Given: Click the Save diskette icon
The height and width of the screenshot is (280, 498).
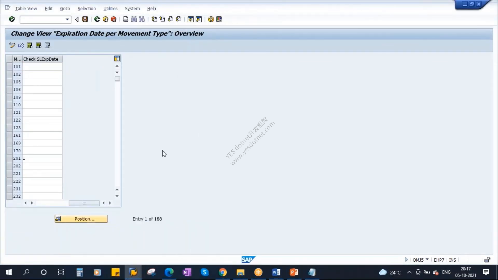Looking at the screenshot, I should click(x=85, y=19).
